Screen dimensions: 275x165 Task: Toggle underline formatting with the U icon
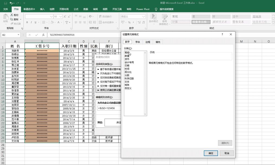36,22
